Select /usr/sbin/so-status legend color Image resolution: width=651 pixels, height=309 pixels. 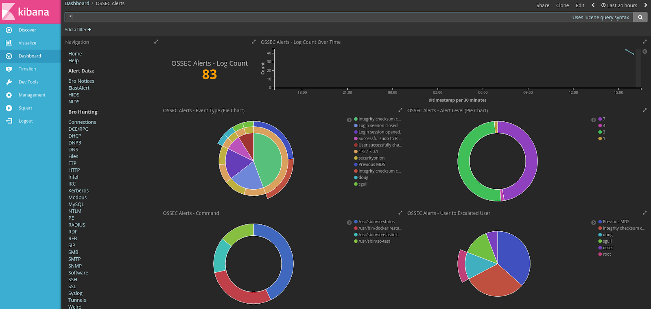pyautogui.click(x=356, y=221)
